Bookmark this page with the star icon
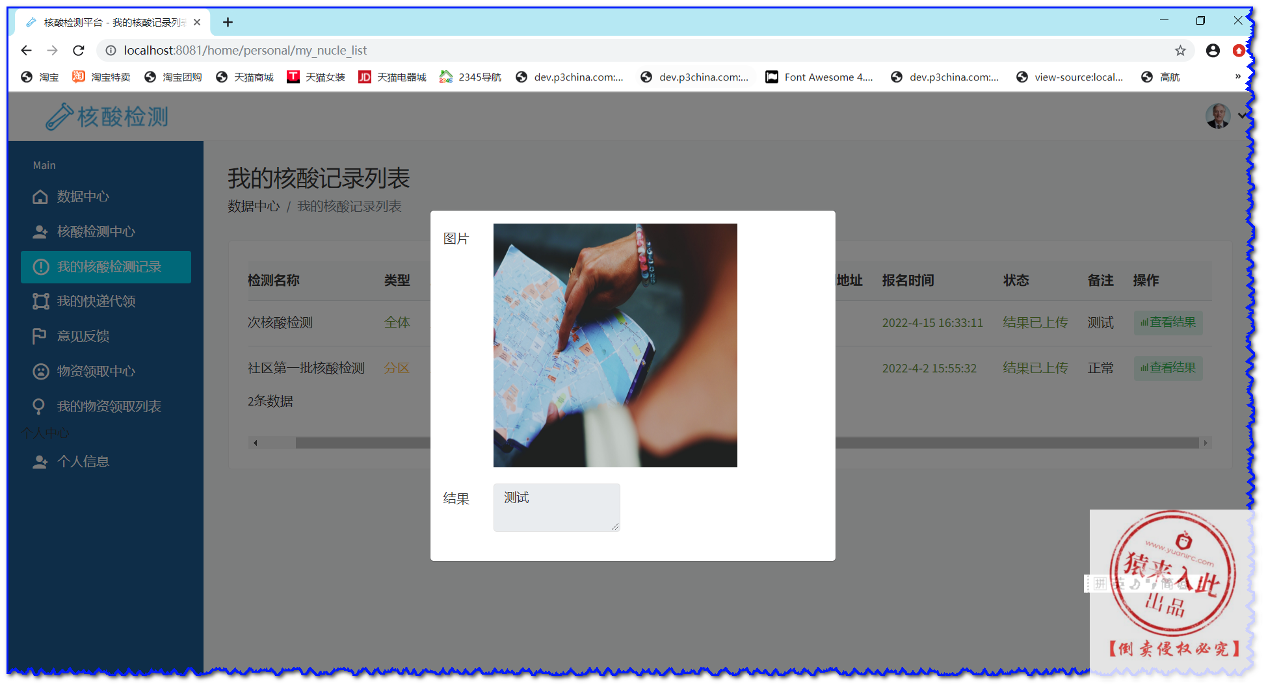The image size is (1266, 687). click(1180, 50)
